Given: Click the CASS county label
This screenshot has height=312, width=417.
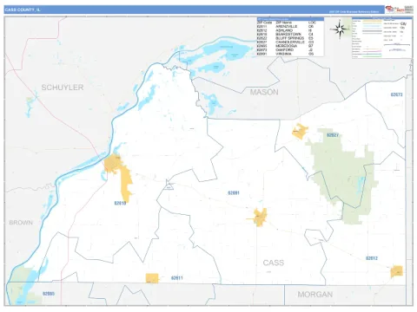Looking at the screenshot, I should [x=274, y=263].
